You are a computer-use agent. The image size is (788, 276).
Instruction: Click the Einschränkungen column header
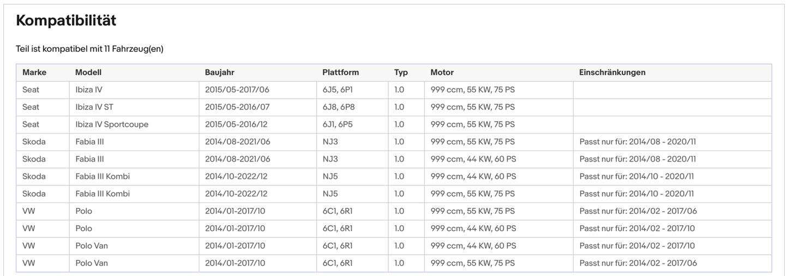pos(612,73)
